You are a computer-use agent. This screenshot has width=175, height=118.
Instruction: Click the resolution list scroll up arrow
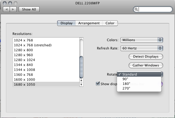pos(81,80)
